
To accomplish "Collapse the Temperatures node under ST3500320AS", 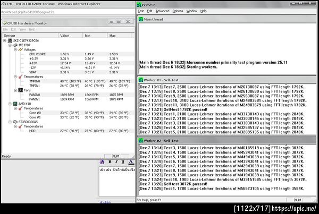I will point(15,126).
